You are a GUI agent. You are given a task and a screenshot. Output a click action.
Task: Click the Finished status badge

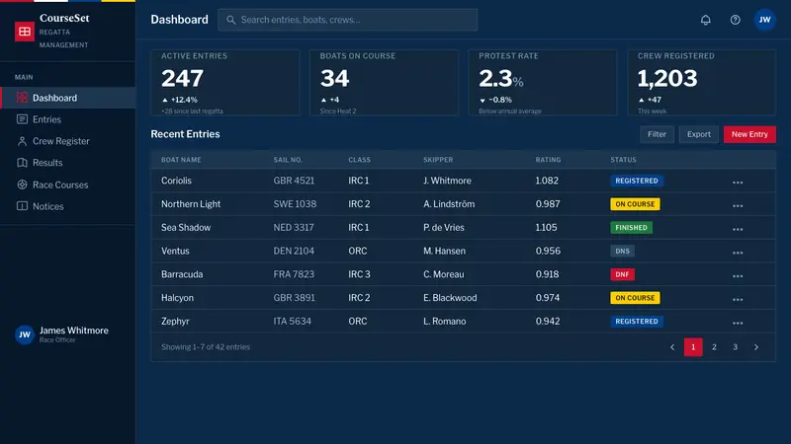(x=631, y=228)
